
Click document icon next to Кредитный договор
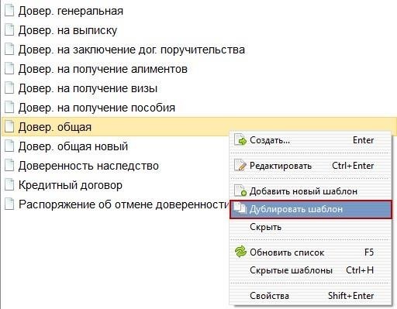point(9,185)
